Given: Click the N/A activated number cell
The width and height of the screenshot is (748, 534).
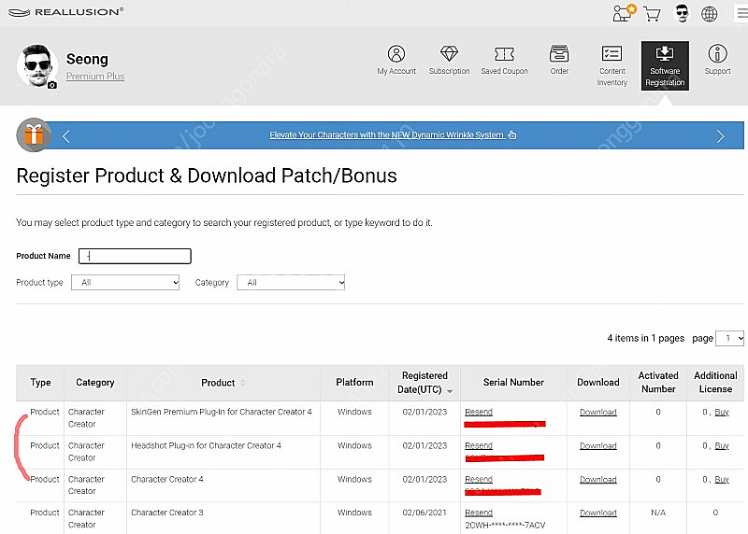Looking at the screenshot, I should point(658,513).
